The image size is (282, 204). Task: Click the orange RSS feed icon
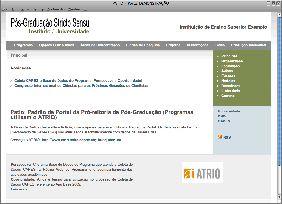(x=220, y=137)
